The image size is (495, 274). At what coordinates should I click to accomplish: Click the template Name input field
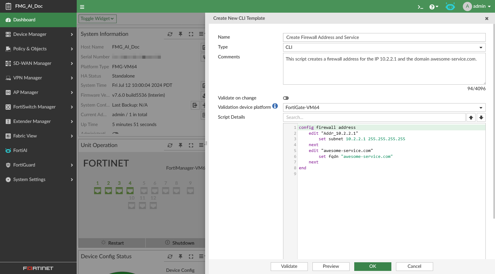click(384, 37)
